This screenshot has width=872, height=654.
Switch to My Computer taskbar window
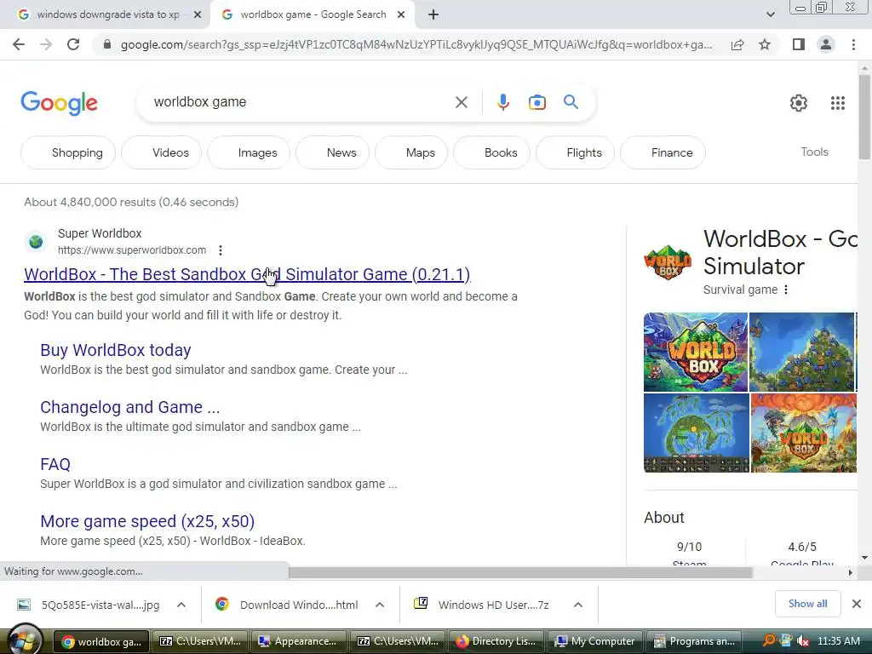coord(595,641)
